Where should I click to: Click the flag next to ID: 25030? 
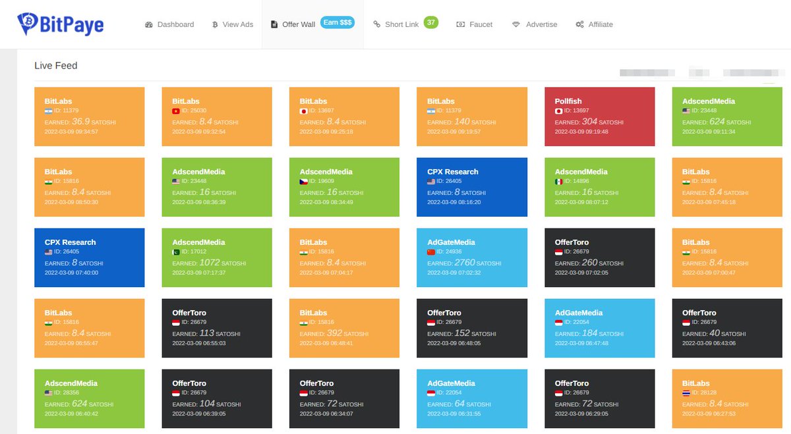[x=176, y=111]
